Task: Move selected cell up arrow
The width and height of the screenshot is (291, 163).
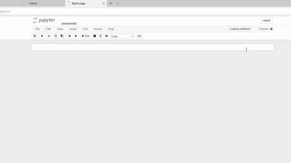Action: (70, 36)
